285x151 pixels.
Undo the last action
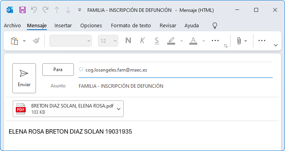(x=34, y=10)
